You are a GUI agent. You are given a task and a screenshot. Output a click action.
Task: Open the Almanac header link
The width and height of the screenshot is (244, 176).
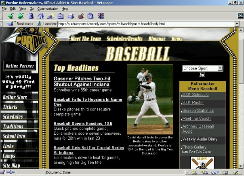coord(157,38)
